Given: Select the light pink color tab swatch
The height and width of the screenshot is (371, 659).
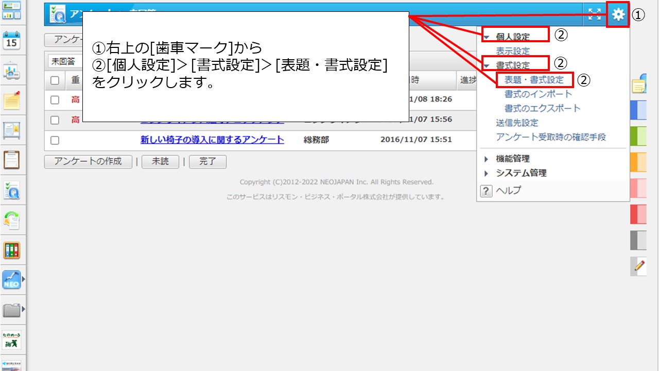Looking at the screenshot, I should [x=638, y=188].
